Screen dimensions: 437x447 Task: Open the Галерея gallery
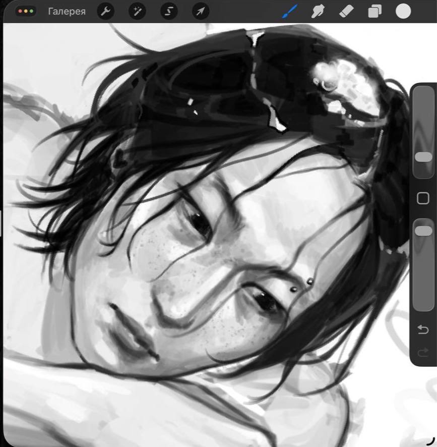coord(67,12)
